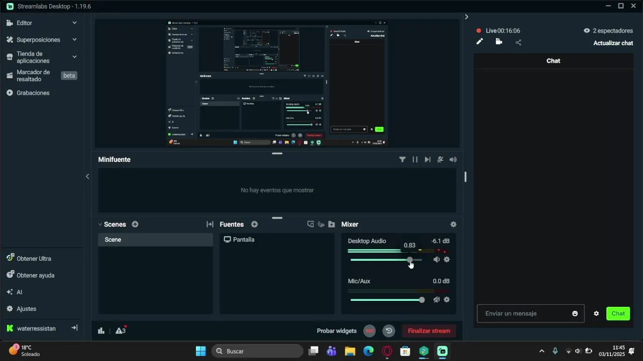Skip the Minifuente alert
Screen dimensions: 643x361
click(x=427, y=159)
